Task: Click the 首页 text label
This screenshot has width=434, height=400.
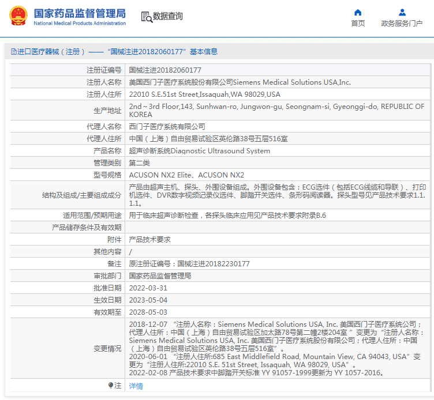Action: point(358,24)
